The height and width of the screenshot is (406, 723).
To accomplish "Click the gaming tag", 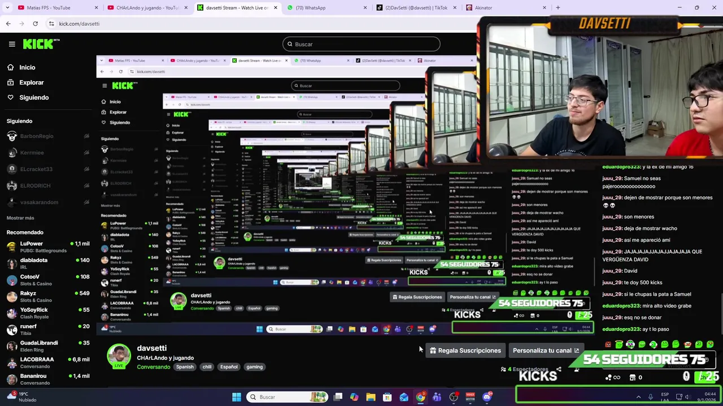I will (254, 367).
